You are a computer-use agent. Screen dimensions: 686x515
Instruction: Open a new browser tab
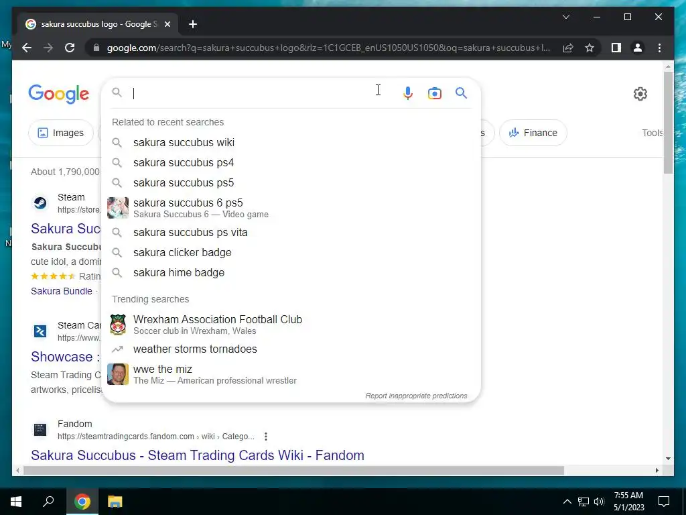tap(192, 24)
